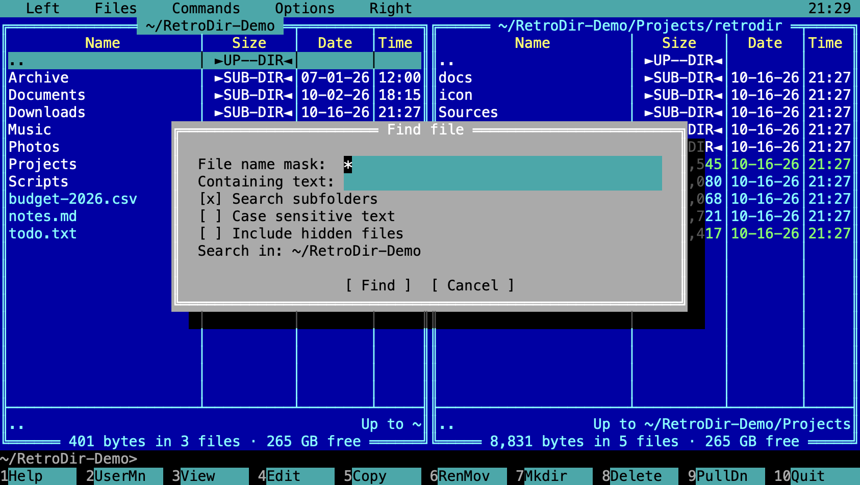Click the F3 View function key

pos(210,476)
